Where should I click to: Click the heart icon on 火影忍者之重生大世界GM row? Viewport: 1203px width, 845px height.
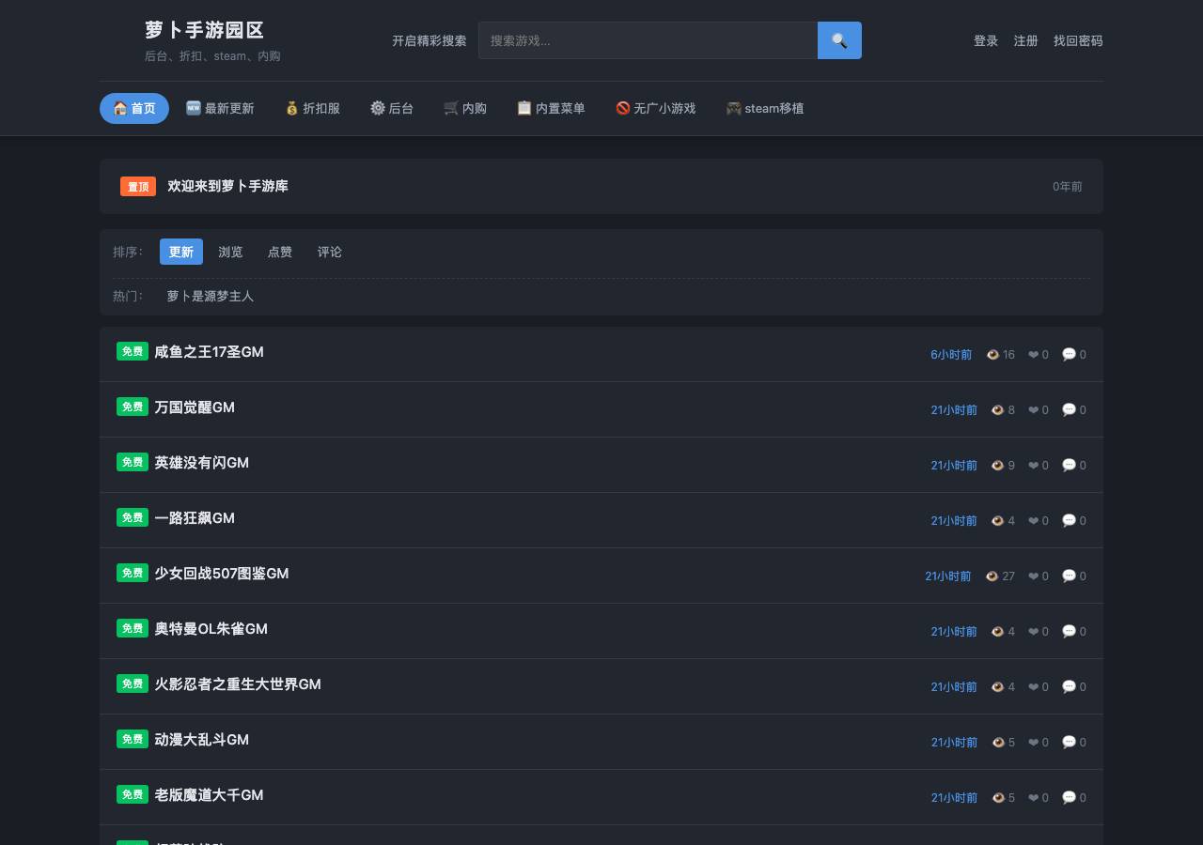point(1034,687)
